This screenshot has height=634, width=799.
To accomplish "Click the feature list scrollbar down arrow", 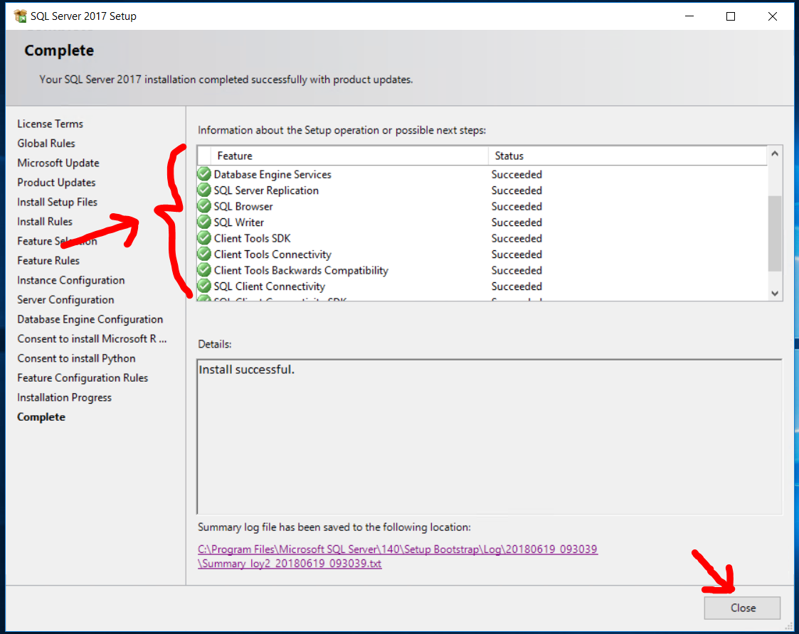I will [x=775, y=294].
